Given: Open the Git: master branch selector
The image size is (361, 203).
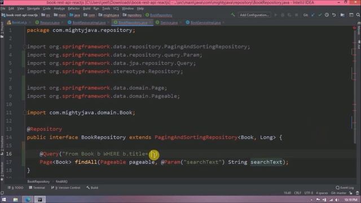Looking at the screenshot, I should (338, 193).
